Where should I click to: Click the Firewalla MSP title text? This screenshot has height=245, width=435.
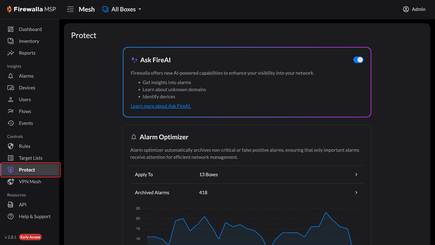coord(35,9)
